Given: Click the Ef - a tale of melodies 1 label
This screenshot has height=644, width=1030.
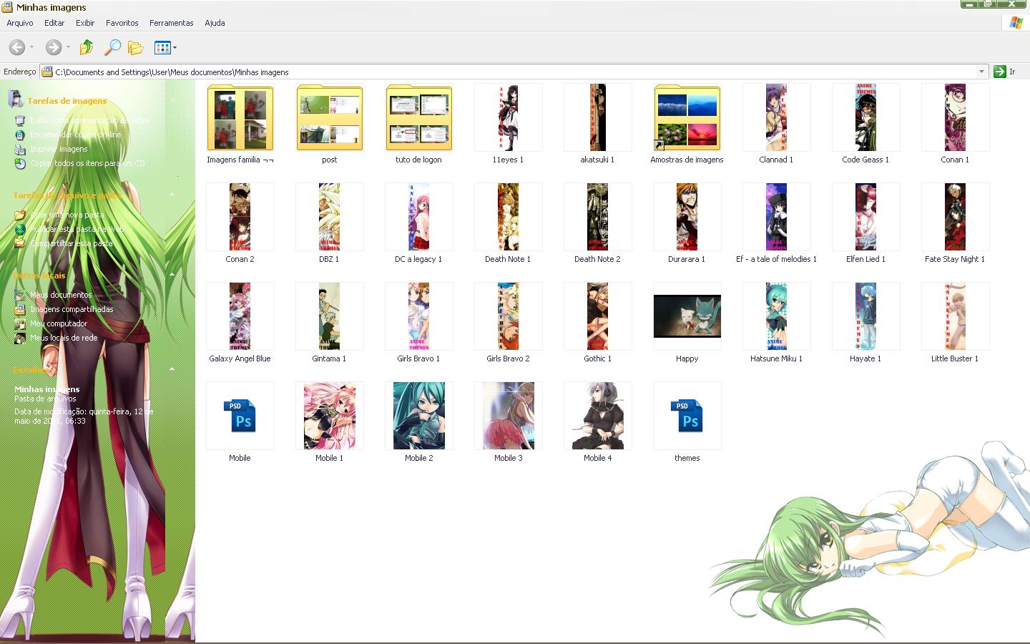Looking at the screenshot, I should (x=776, y=259).
